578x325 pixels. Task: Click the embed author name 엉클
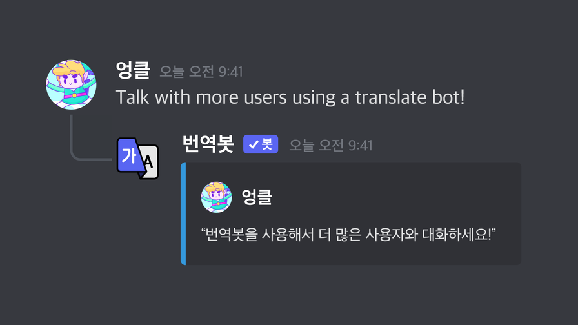click(x=257, y=197)
